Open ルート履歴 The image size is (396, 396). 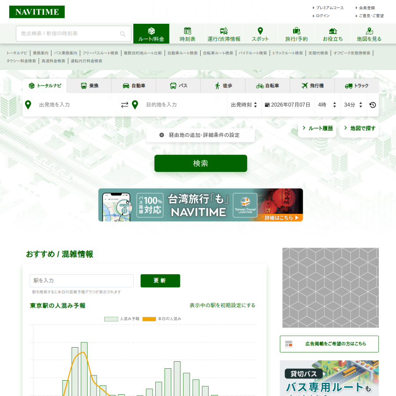(x=317, y=128)
